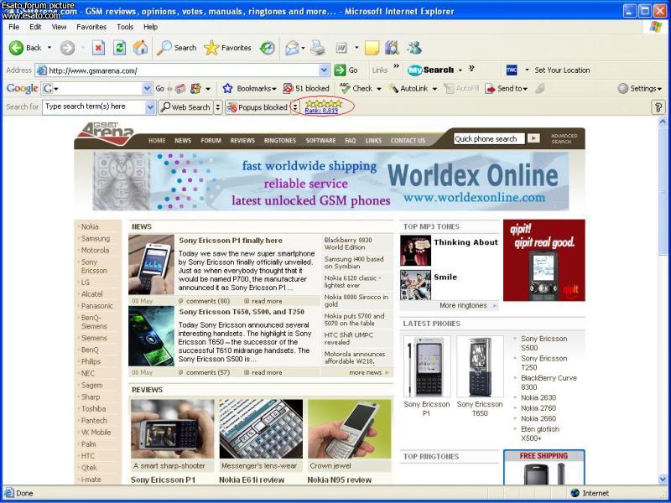Click the Type search term(s) here field
The height and width of the screenshot is (503, 671).
pyautogui.click(x=94, y=107)
